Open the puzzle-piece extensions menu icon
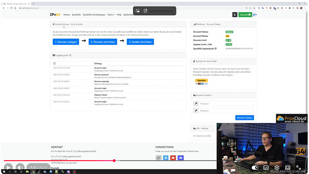The width and height of the screenshot is (309, 174). click(x=290, y=8)
